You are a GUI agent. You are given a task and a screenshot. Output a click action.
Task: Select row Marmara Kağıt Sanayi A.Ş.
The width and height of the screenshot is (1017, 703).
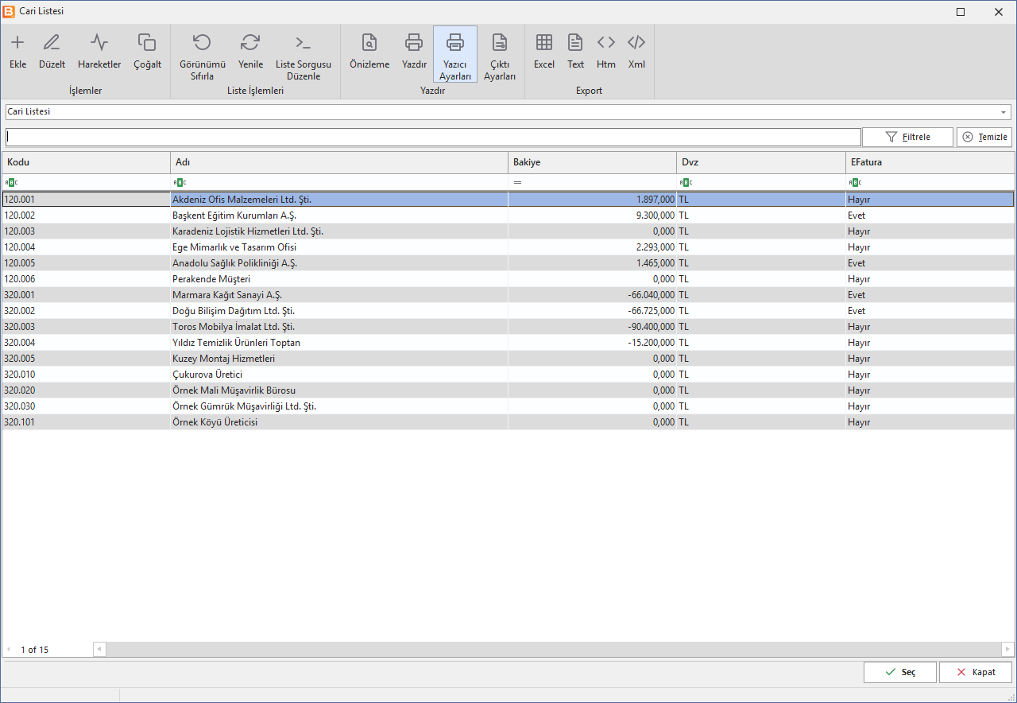508,295
